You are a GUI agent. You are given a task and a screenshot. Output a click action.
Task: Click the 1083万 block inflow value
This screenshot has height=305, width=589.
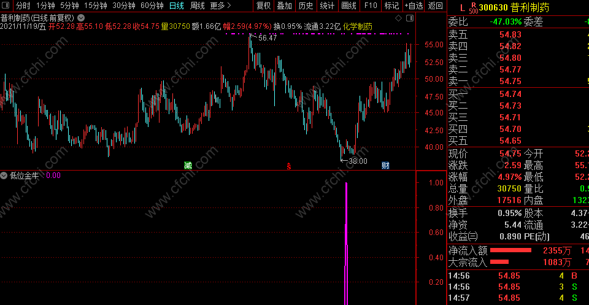tap(558, 262)
